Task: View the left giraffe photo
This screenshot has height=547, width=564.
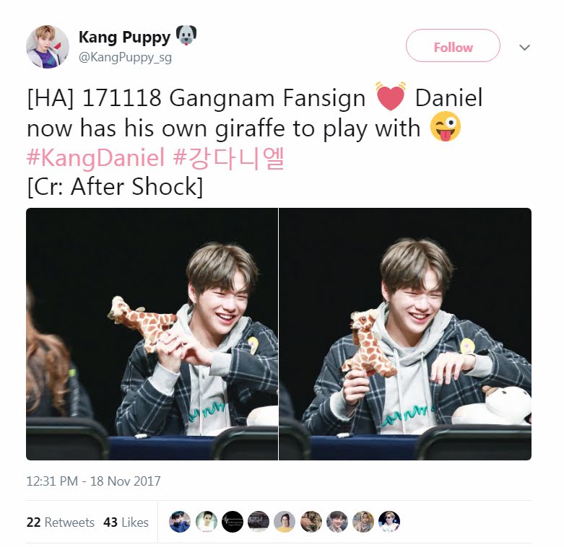Action: pos(152,334)
